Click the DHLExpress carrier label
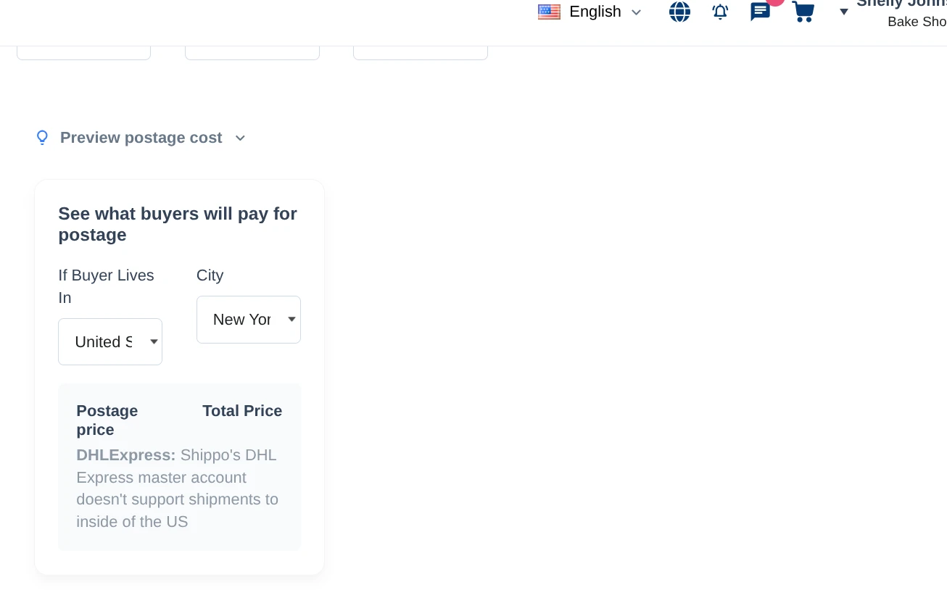Image resolution: width=947 pixels, height=590 pixels. (x=126, y=455)
